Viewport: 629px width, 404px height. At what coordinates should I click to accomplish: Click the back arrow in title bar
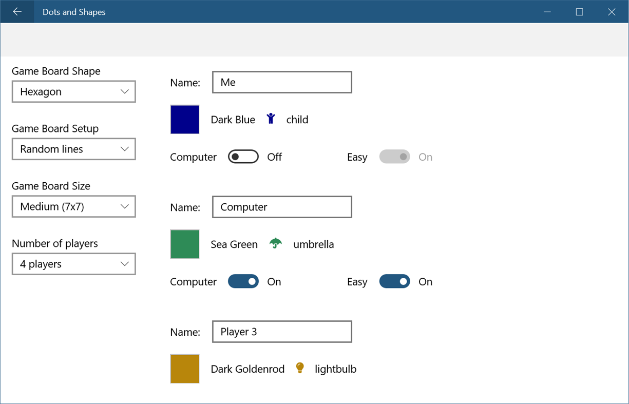point(17,12)
